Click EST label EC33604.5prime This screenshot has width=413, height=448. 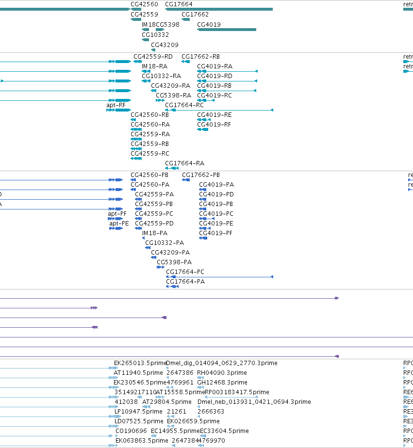tap(224, 431)
